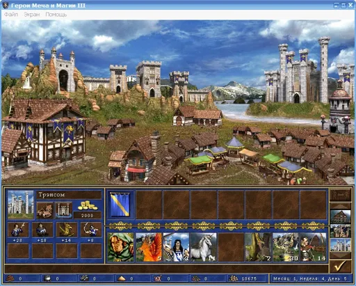Image resolution: width=356 pixels, height=286 pixels.
Task: Click the blue flag banner slot
Action: point(120,205)
